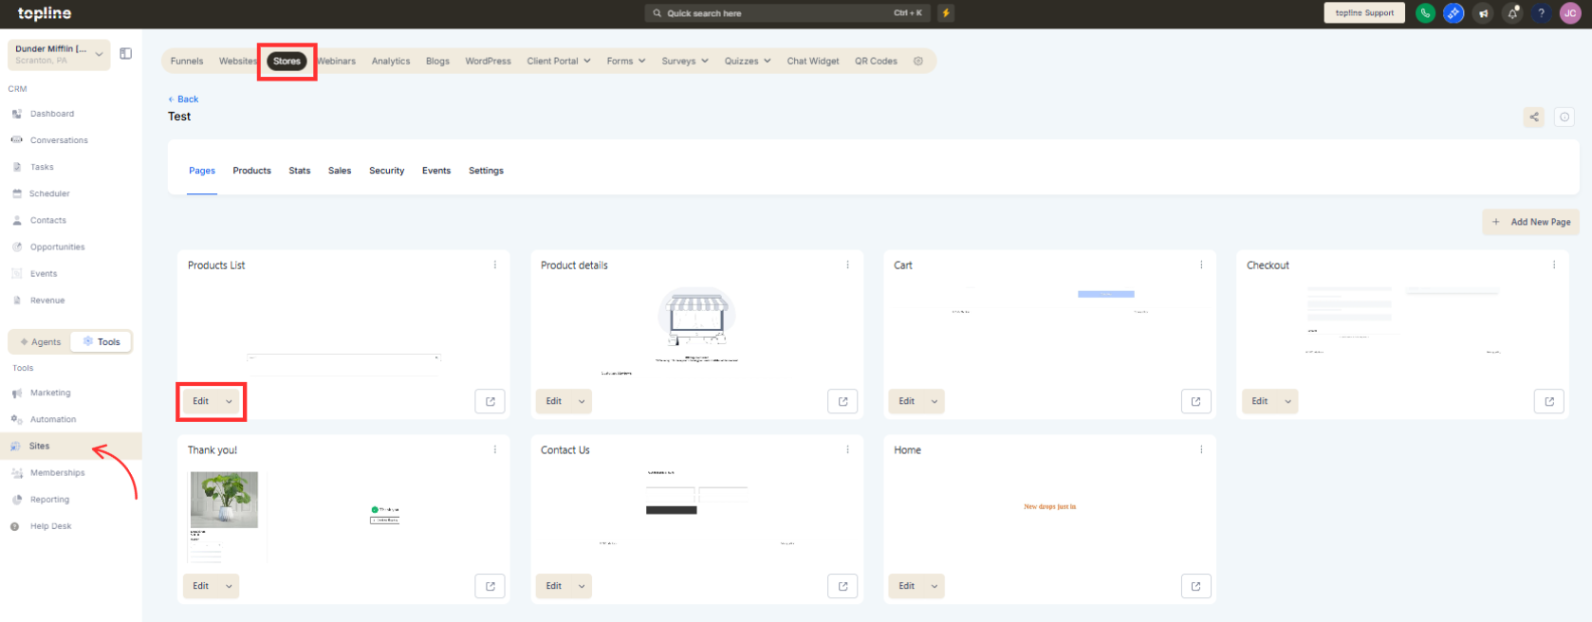Open Chat Widget in top navigation
Viewport: 1592px width, 622px height.
pos(813,61)
